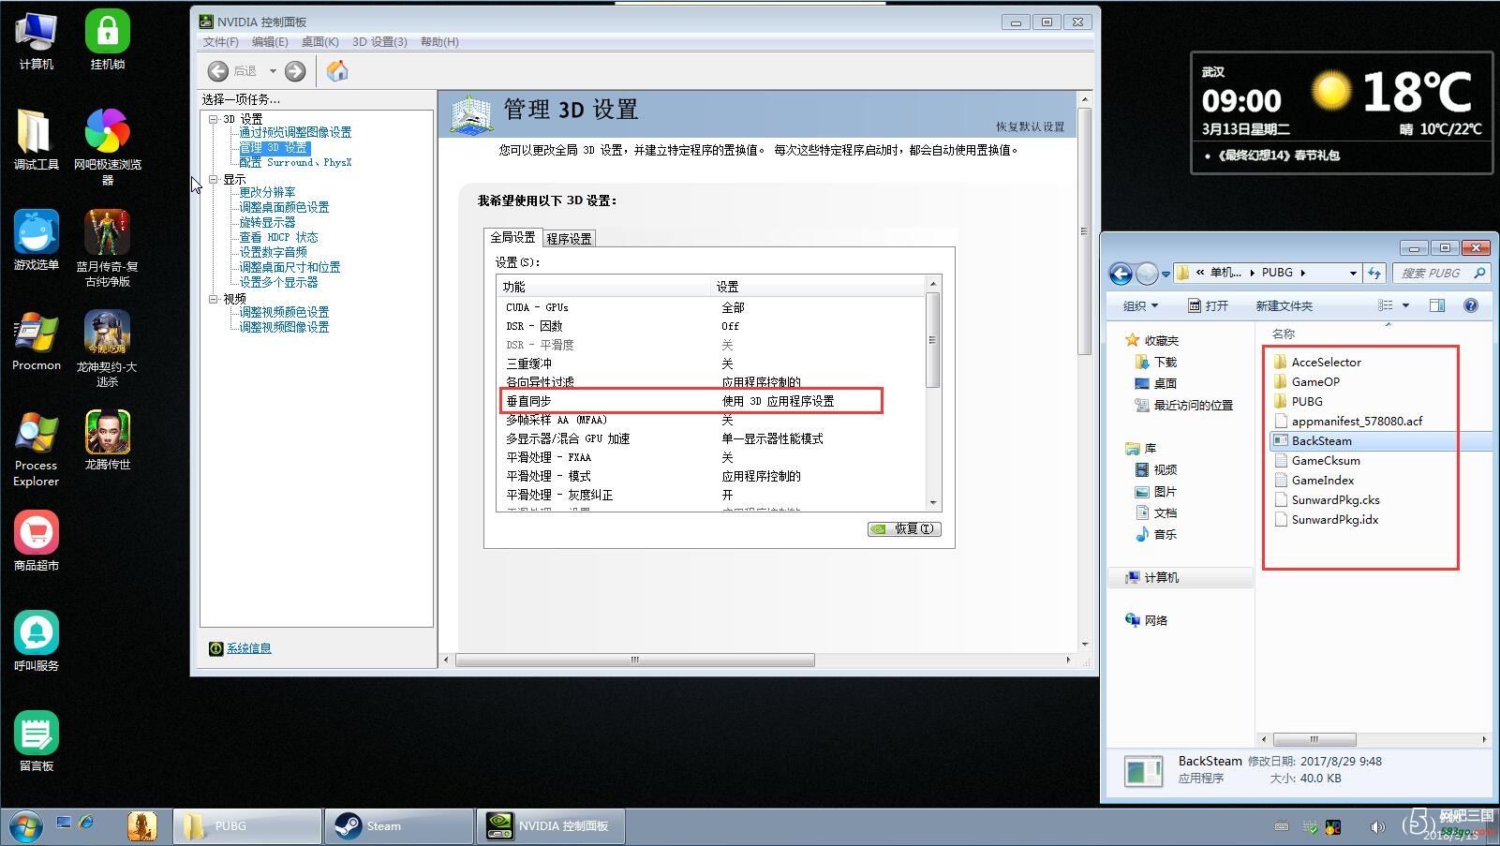
Task: Switch to Steam taskbar button
Action: pos(398,826)
